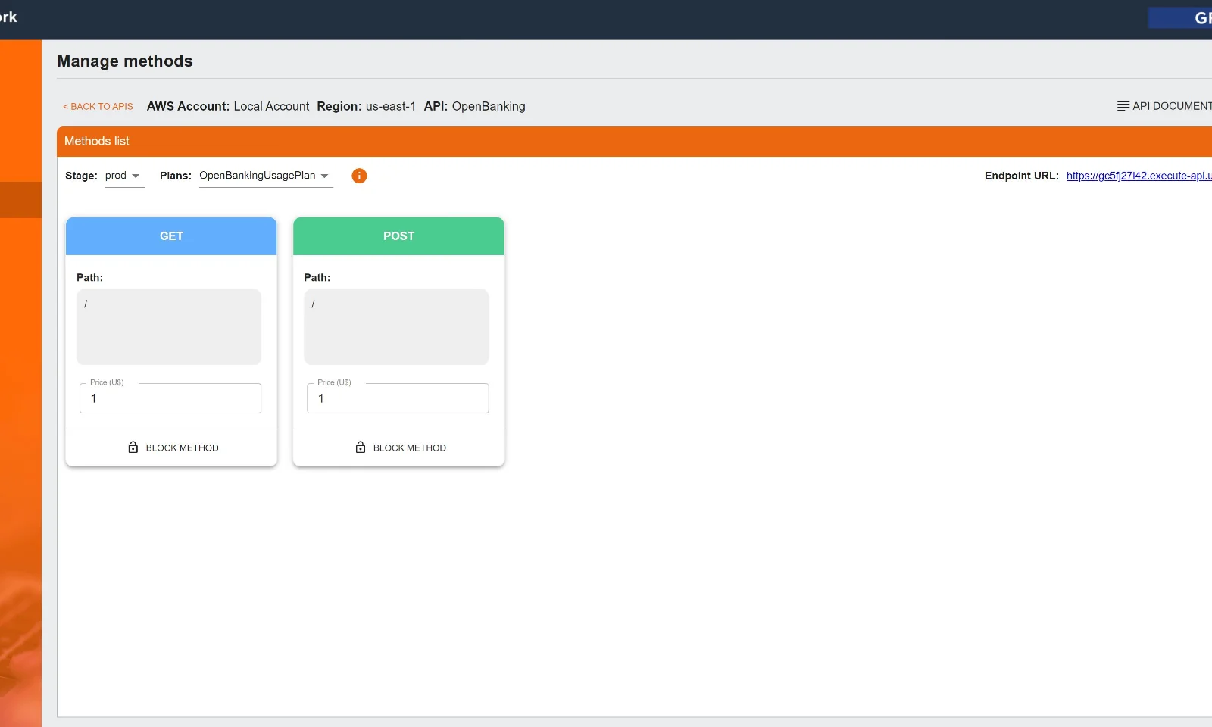The image size is (1212, 727).
Task: Click the info icon beside the Plans dropdown
Action: (x=359, y=176)
